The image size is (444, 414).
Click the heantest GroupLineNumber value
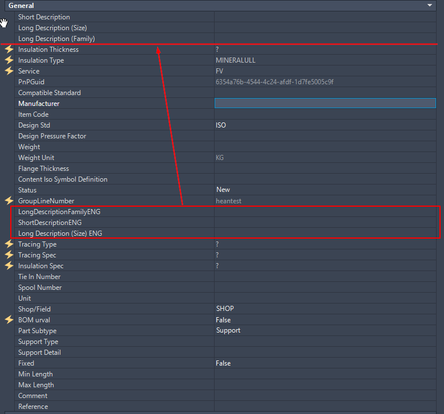228,201
